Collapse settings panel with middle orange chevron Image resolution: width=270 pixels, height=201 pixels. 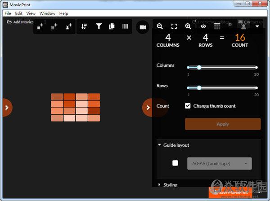click(x=148, y=108)
